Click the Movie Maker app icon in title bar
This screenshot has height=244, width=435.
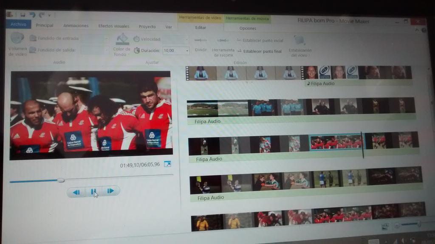[x=10, y=14]
